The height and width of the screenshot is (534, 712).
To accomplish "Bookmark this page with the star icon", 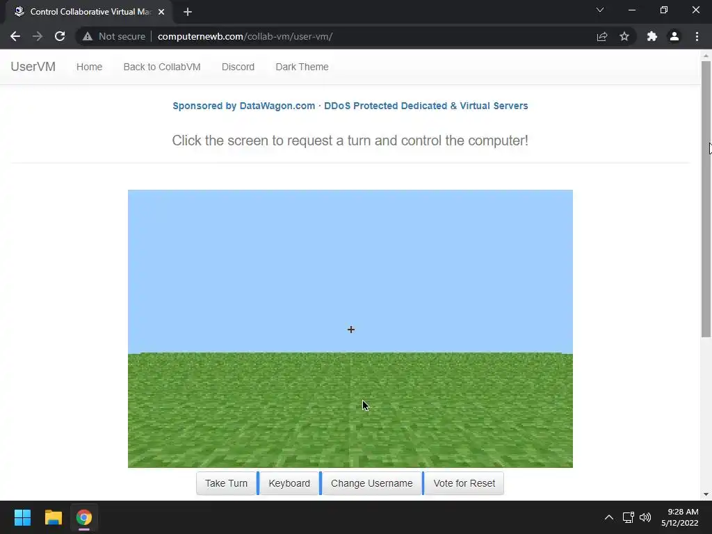I will (x=624, y=36).
